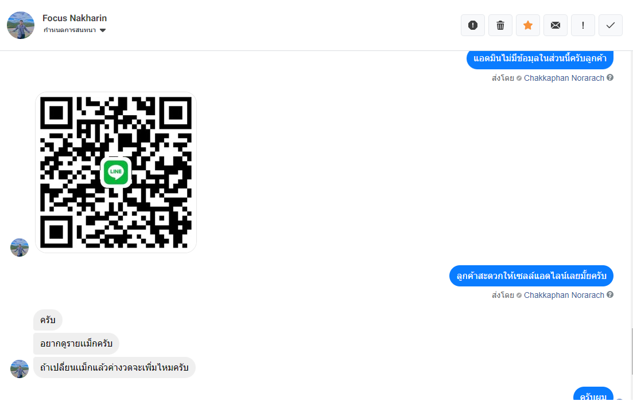Mark conversation done with checkmark
The width and height of the screenshot is (633, 405).
tap(611, 25)
